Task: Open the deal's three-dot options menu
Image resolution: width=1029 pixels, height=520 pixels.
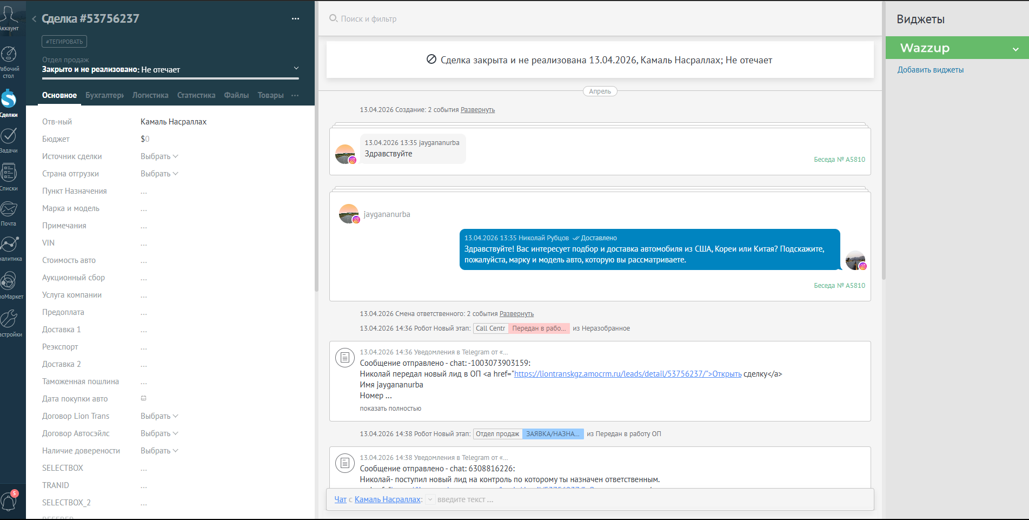Action: point(295,19)
